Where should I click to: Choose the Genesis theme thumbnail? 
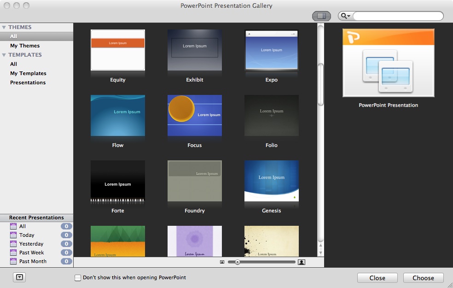(x=272, y=181)
